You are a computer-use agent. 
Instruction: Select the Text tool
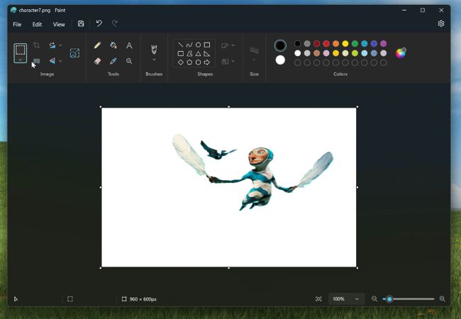point(129,45)
